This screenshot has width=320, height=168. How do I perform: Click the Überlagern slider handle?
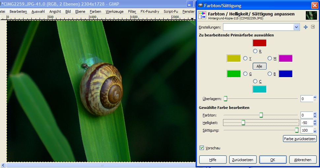226,99
